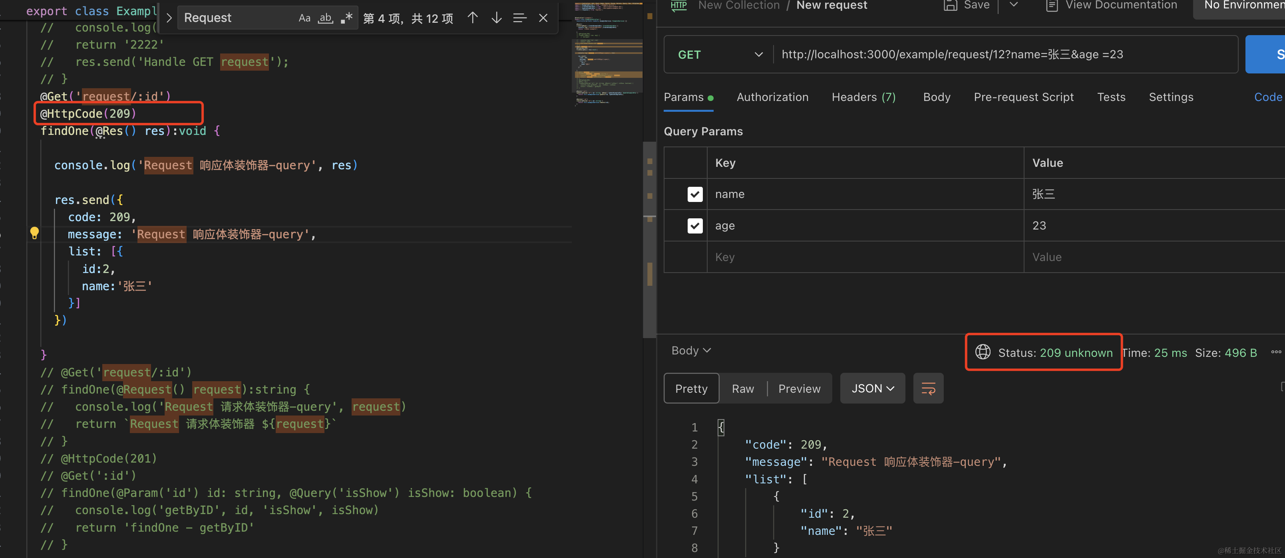Click the Query Params heading
This screenshot has height=558, width=1285.
703,132
